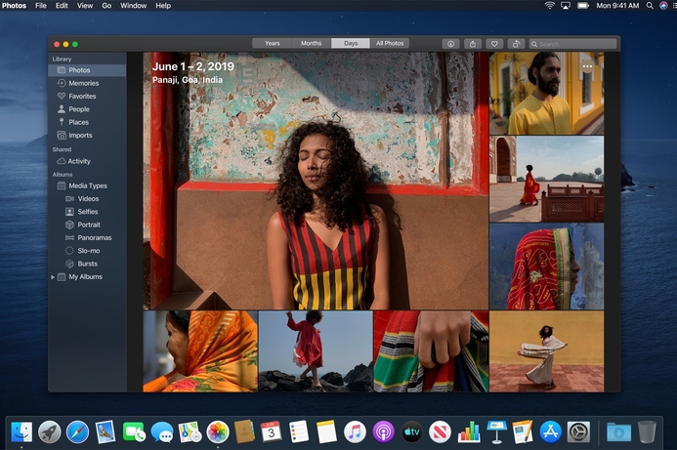Open the AirPlay display menu in the menu bar

click(566, 6)
